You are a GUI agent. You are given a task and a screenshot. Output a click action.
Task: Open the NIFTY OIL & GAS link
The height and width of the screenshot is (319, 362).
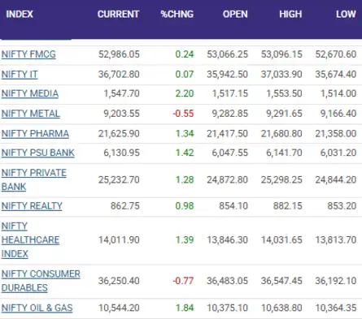coord(37,308)
